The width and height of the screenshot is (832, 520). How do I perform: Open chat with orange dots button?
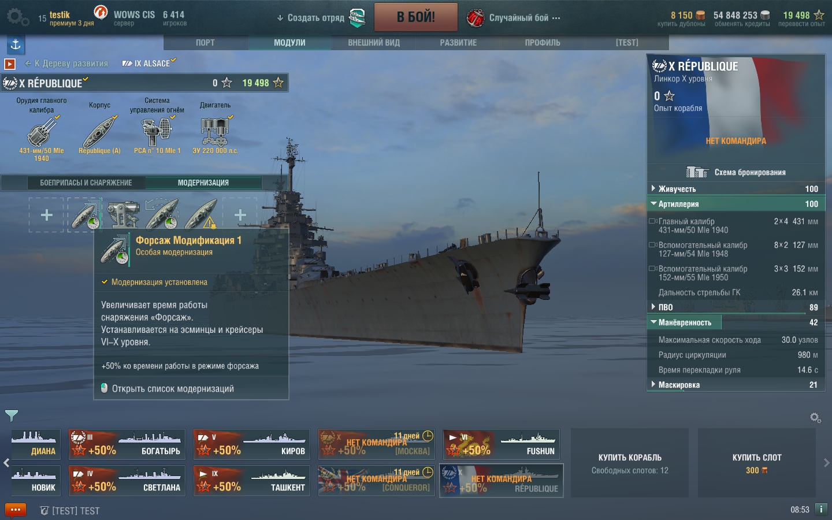pos(16,510)
